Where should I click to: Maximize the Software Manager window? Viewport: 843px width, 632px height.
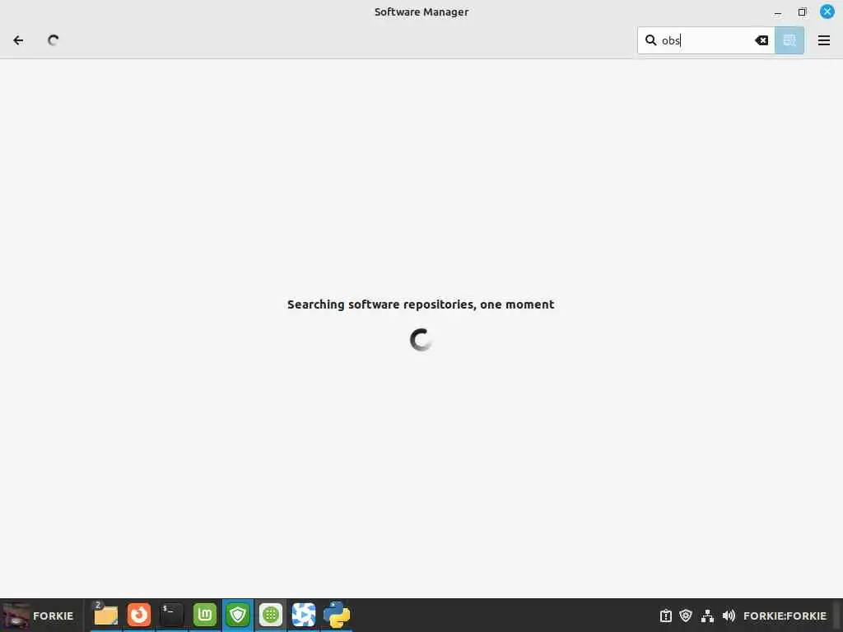[802, 12]
